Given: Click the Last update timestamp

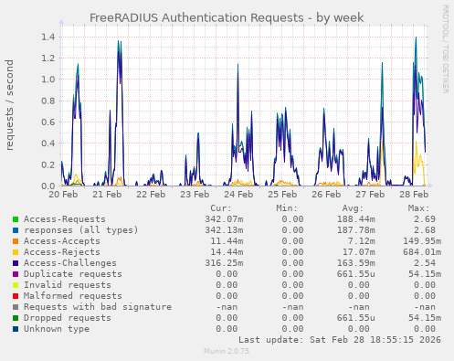Looking at the screenshot, I should 340,340.
